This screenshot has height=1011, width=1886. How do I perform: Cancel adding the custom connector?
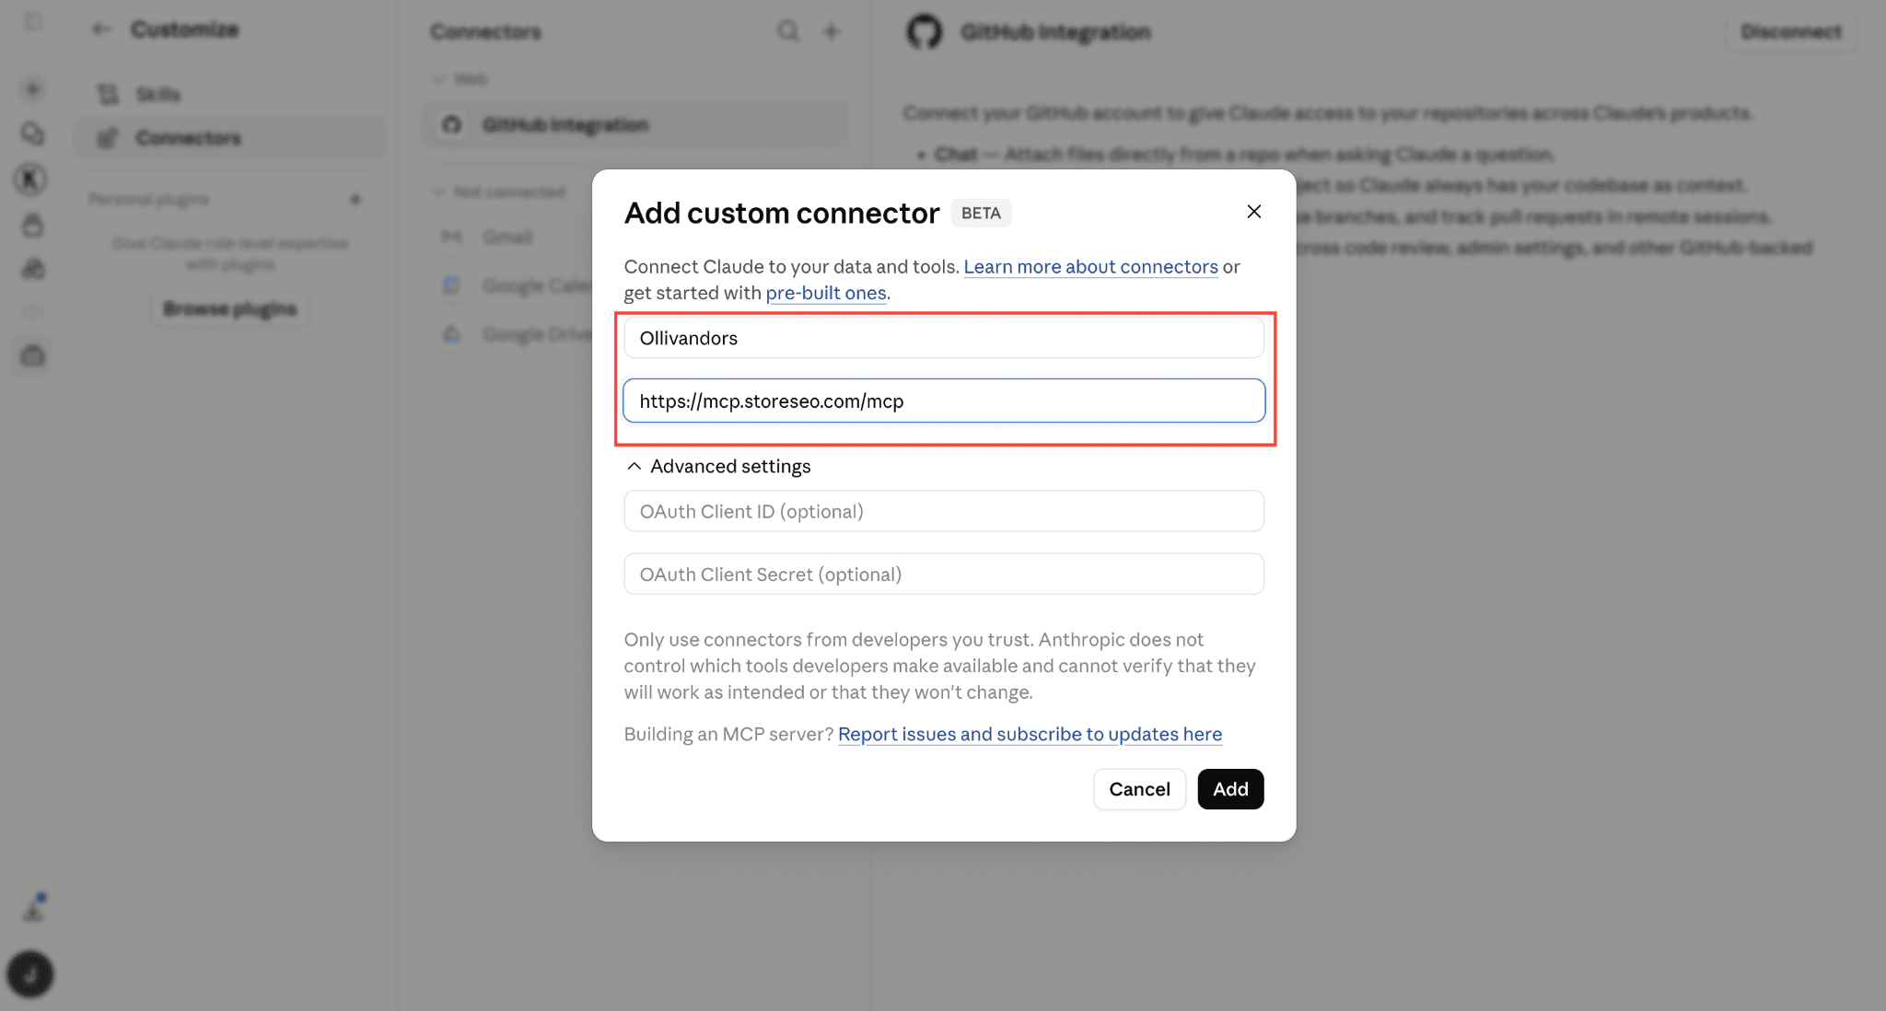click(x=1139, y=789)
